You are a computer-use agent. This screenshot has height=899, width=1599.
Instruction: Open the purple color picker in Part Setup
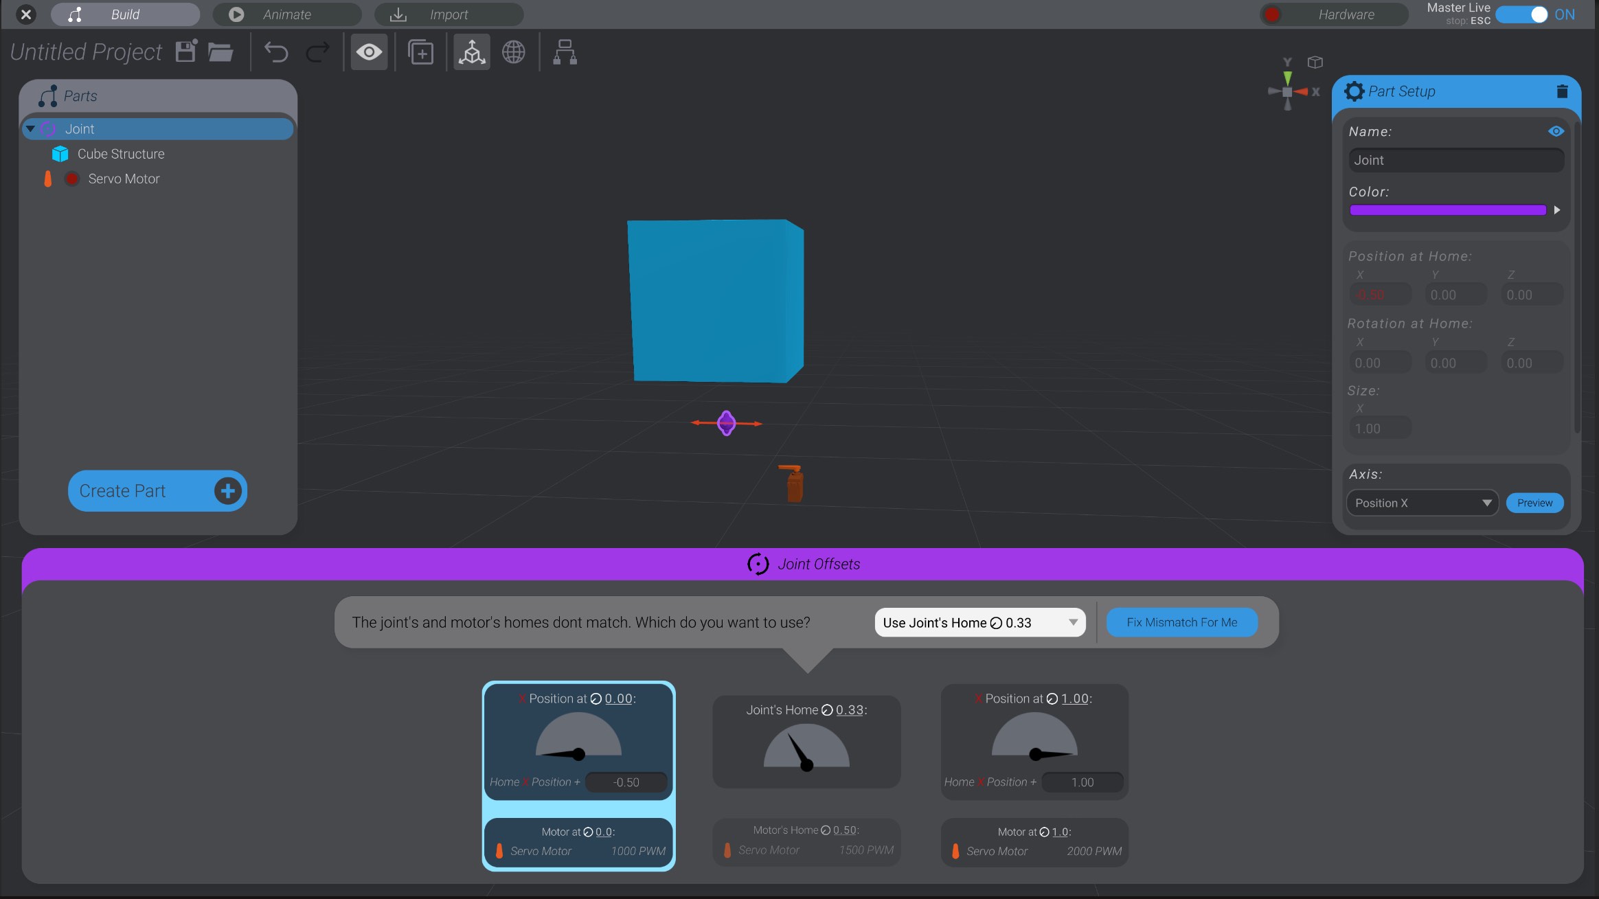(1446, 210)
